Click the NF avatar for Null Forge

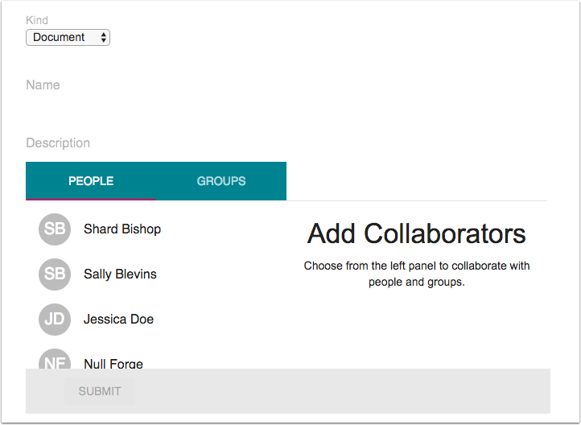pyautogui.click(x=55, y=360)
